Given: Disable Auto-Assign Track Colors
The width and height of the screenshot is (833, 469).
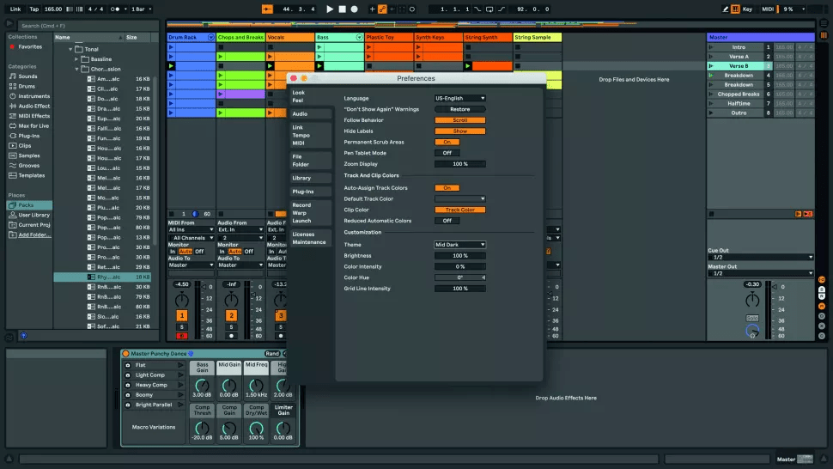Looking at the screenshot, I should 447,187.
